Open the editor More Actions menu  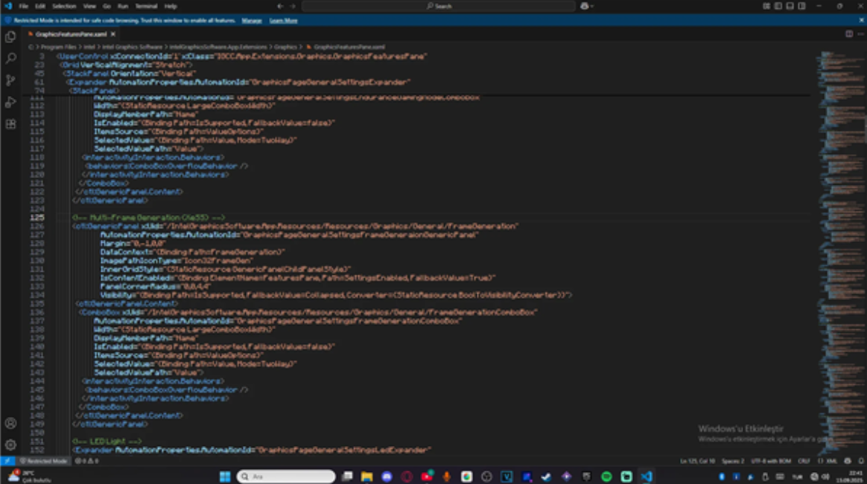coord(859,34)
